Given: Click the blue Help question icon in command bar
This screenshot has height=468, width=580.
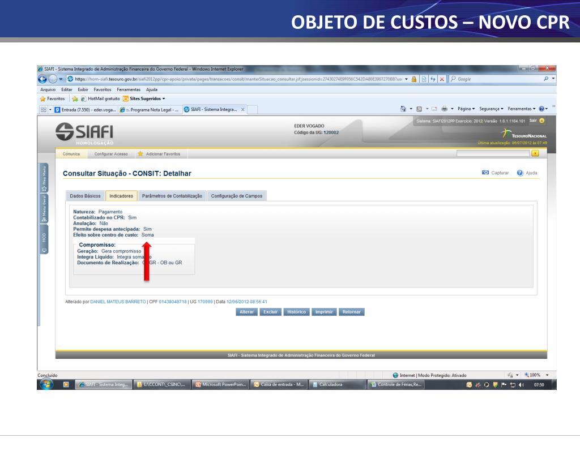Looking at the screenshot, I should 541,109.
